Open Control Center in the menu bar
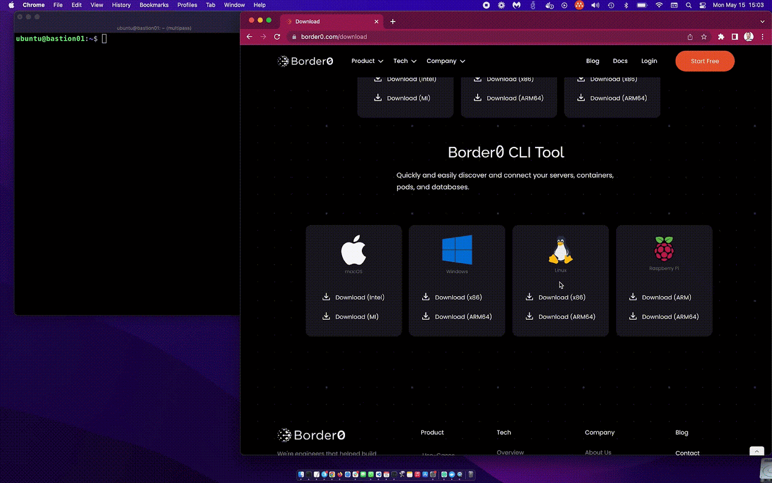This screenshot has height=483, width=772. coord(703,5)
